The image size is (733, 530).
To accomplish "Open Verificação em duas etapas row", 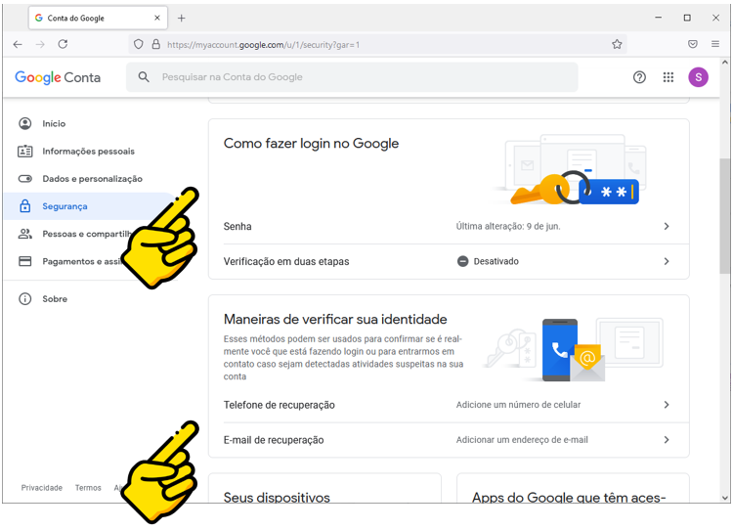I will (449, 261).
